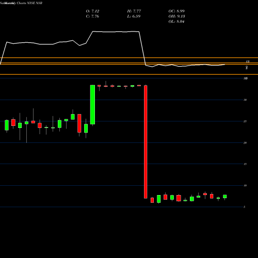Image resolution: width=258 pixels, height=258 pixels.
Task: Select the close value C: 7.76
Action: pyautogui.click(x=92, y=17)
